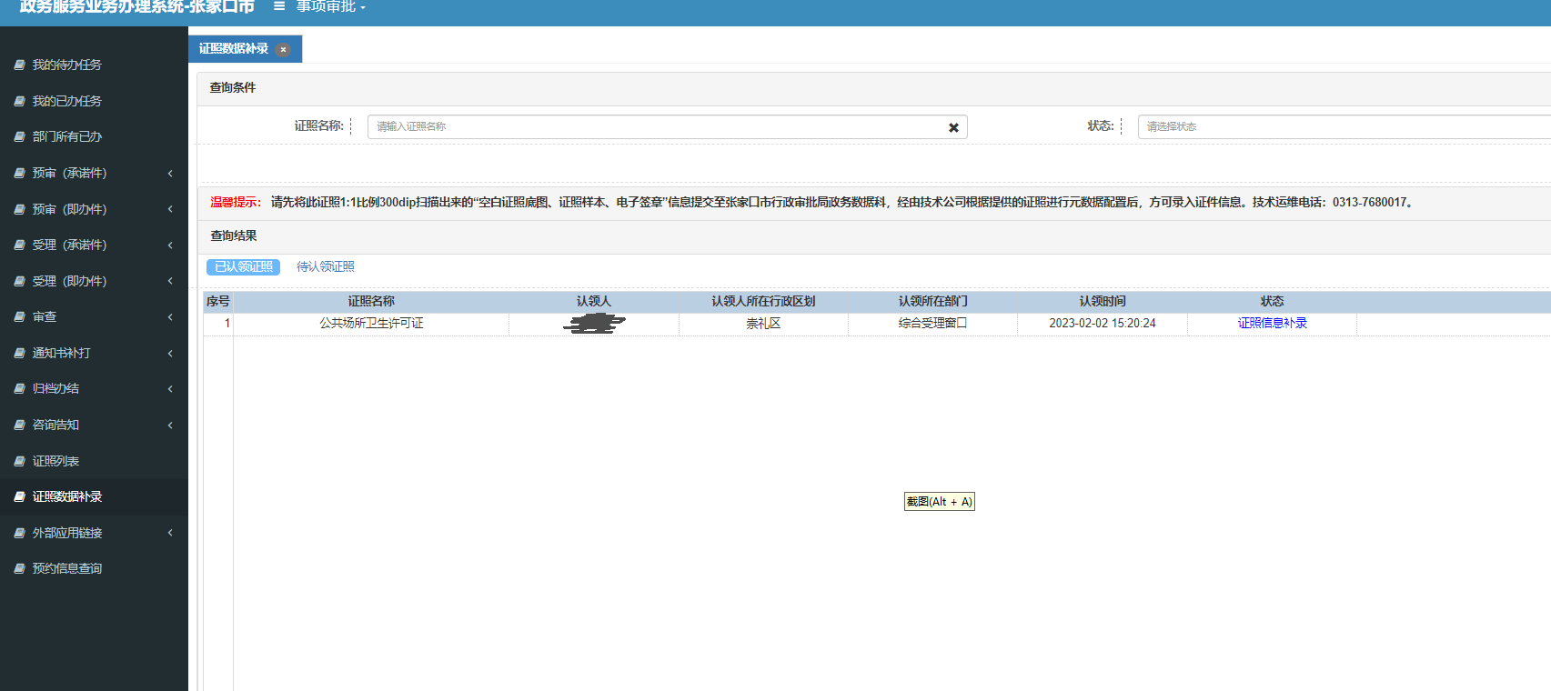The height and width of the screenshot is (691, 1551).
Task: Click the 崇礼区 cell
Action: 763,323
